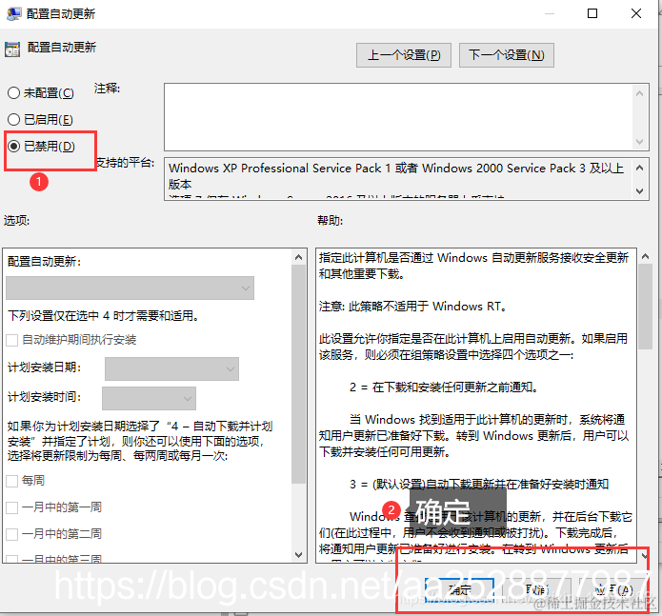The width and height of the screenshot is (662, 616).
Task: Click the title bar policy icon
Action: click(13, 14)
